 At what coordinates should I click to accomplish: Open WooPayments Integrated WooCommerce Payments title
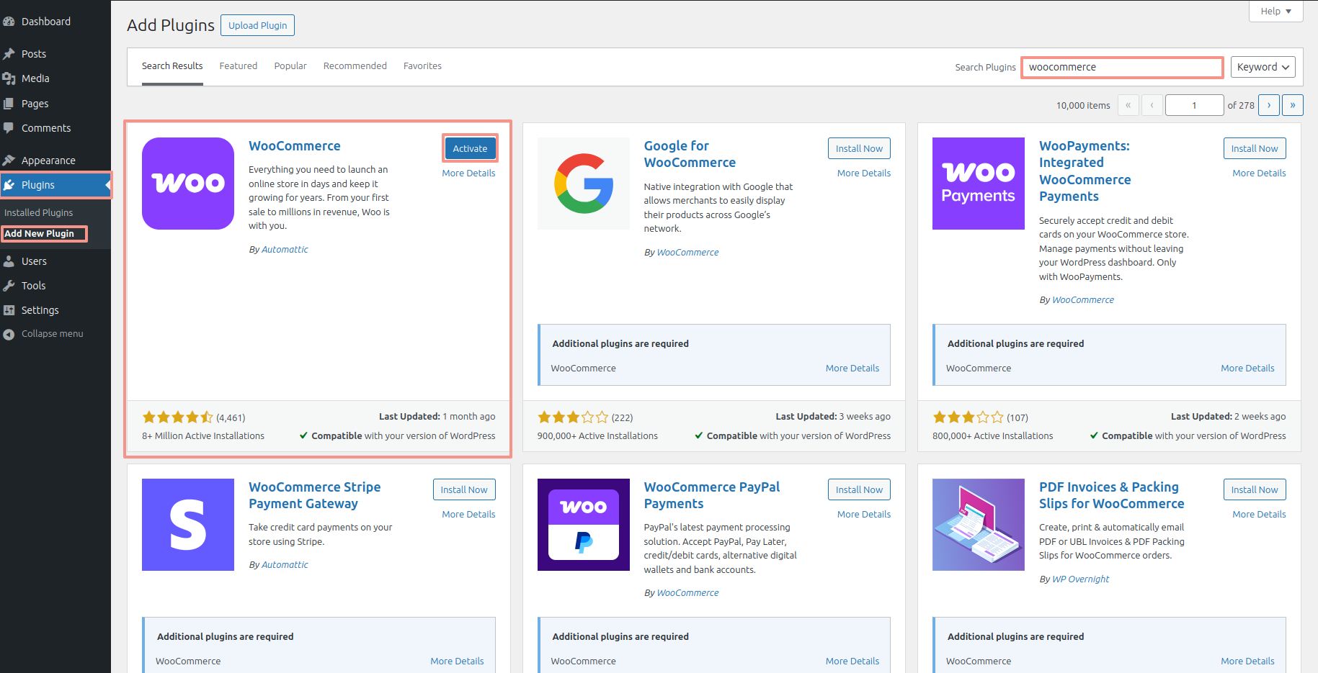(x=1085, y=171)
